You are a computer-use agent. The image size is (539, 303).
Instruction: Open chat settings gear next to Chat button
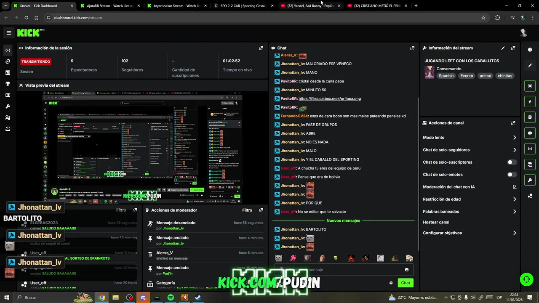click(391, 283)
